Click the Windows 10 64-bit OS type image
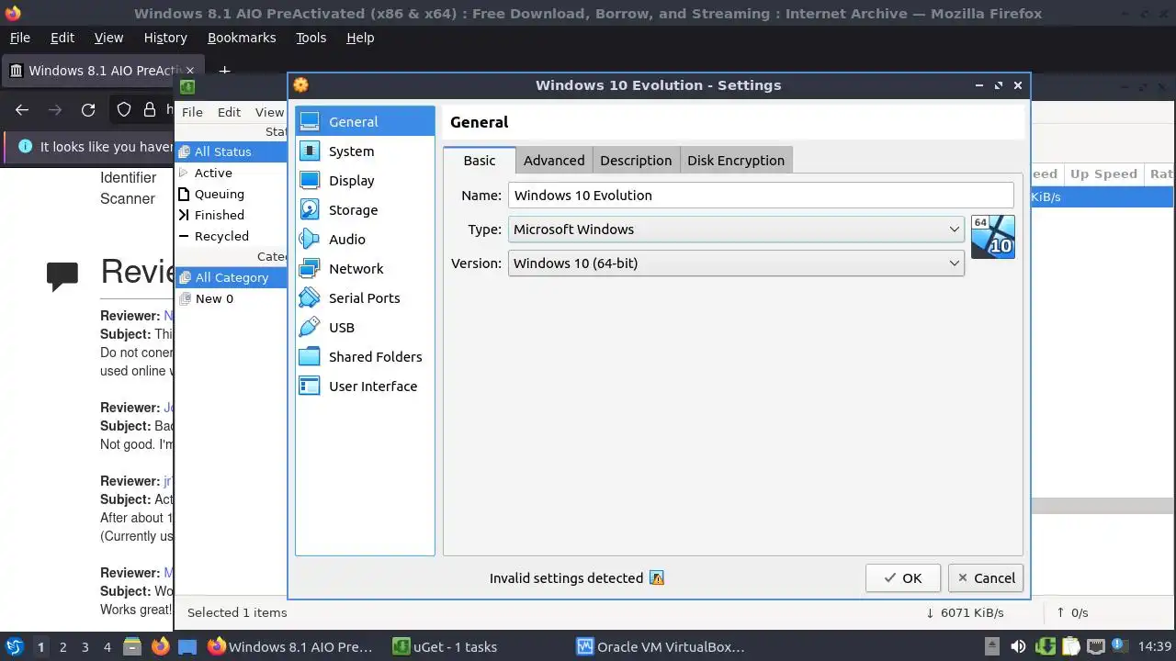The width and height of the screenshot is (1176, 661). coord(992,237)
